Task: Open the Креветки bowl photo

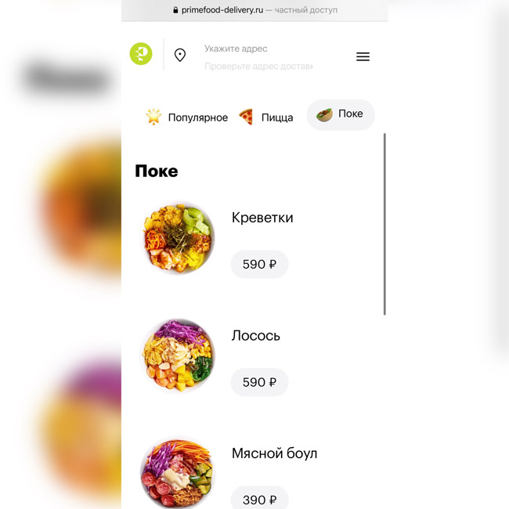Action: (x=178, y=238)
